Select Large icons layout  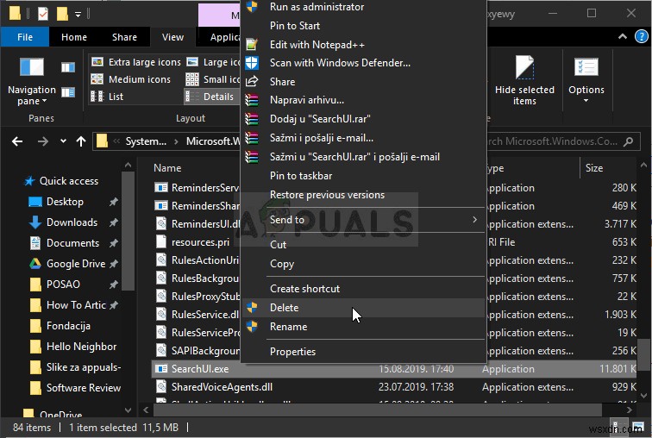(213, 62)
